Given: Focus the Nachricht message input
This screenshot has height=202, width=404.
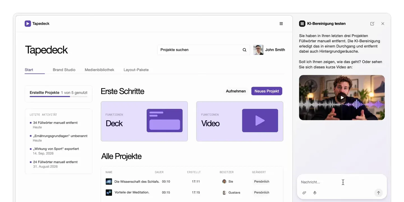Looking at the screenshot, I should [x=342, y=182].
